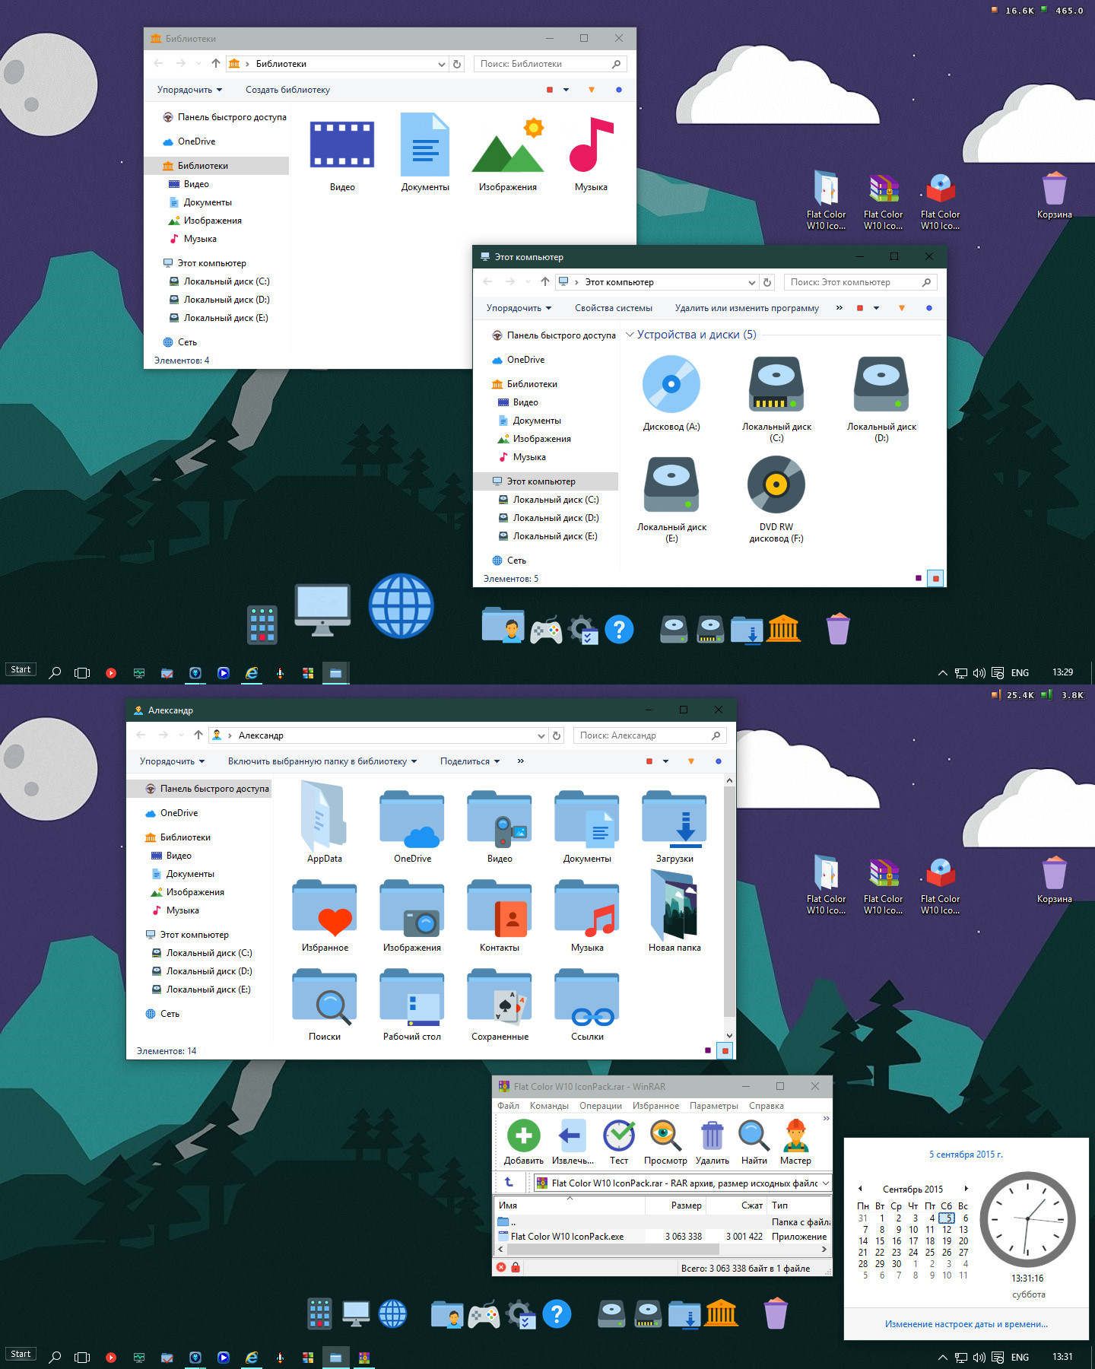Open WinRAR Избранное menu
Image resolution: width=1095 pixels, height=1369 pixels.
click(655, 1106)
